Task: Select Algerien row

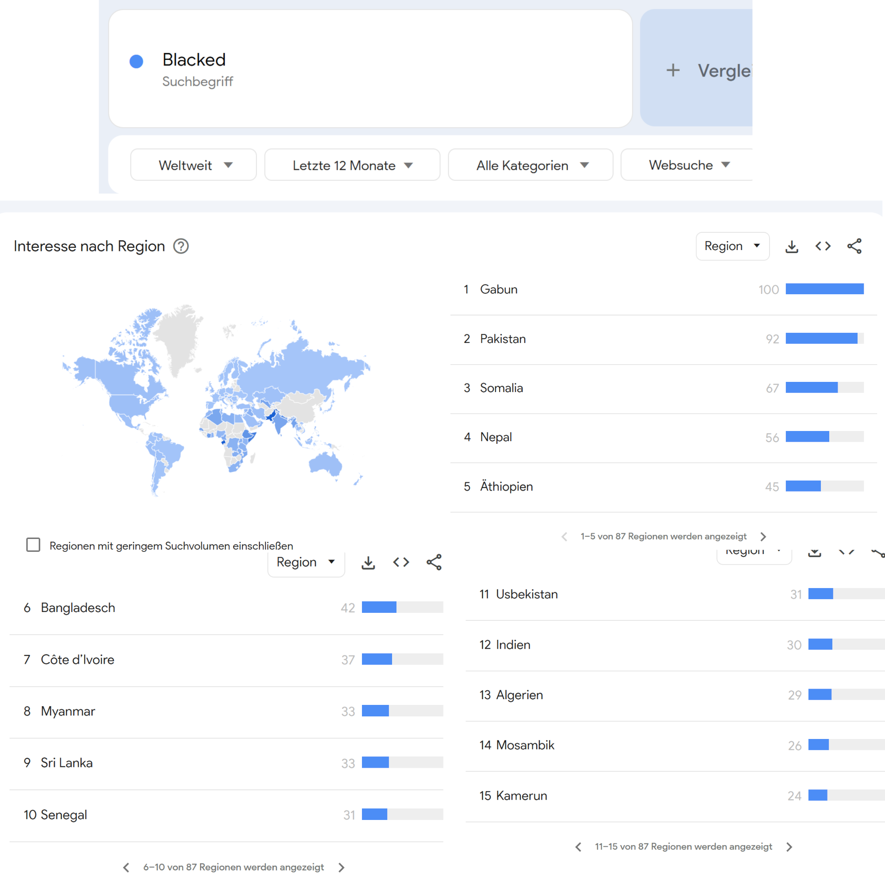Action: pos(675,695)
